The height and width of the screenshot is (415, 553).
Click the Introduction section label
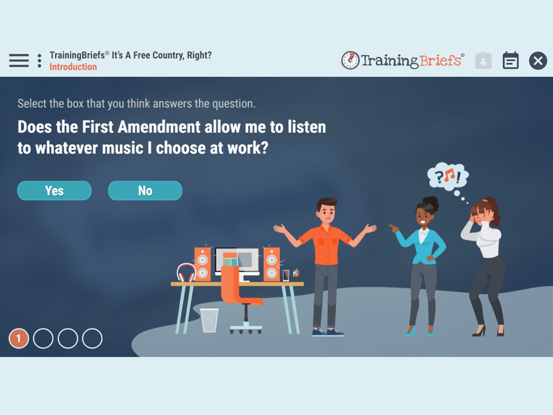[x=73, y=66]
